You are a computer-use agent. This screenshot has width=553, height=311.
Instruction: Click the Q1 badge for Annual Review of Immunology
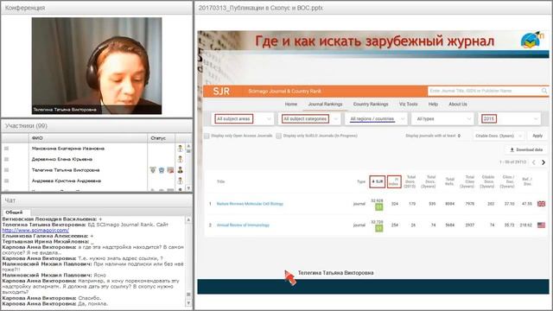tap(378, 228)
